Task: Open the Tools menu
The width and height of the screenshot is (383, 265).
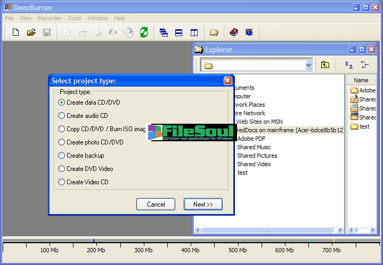Action: (75, 18)
